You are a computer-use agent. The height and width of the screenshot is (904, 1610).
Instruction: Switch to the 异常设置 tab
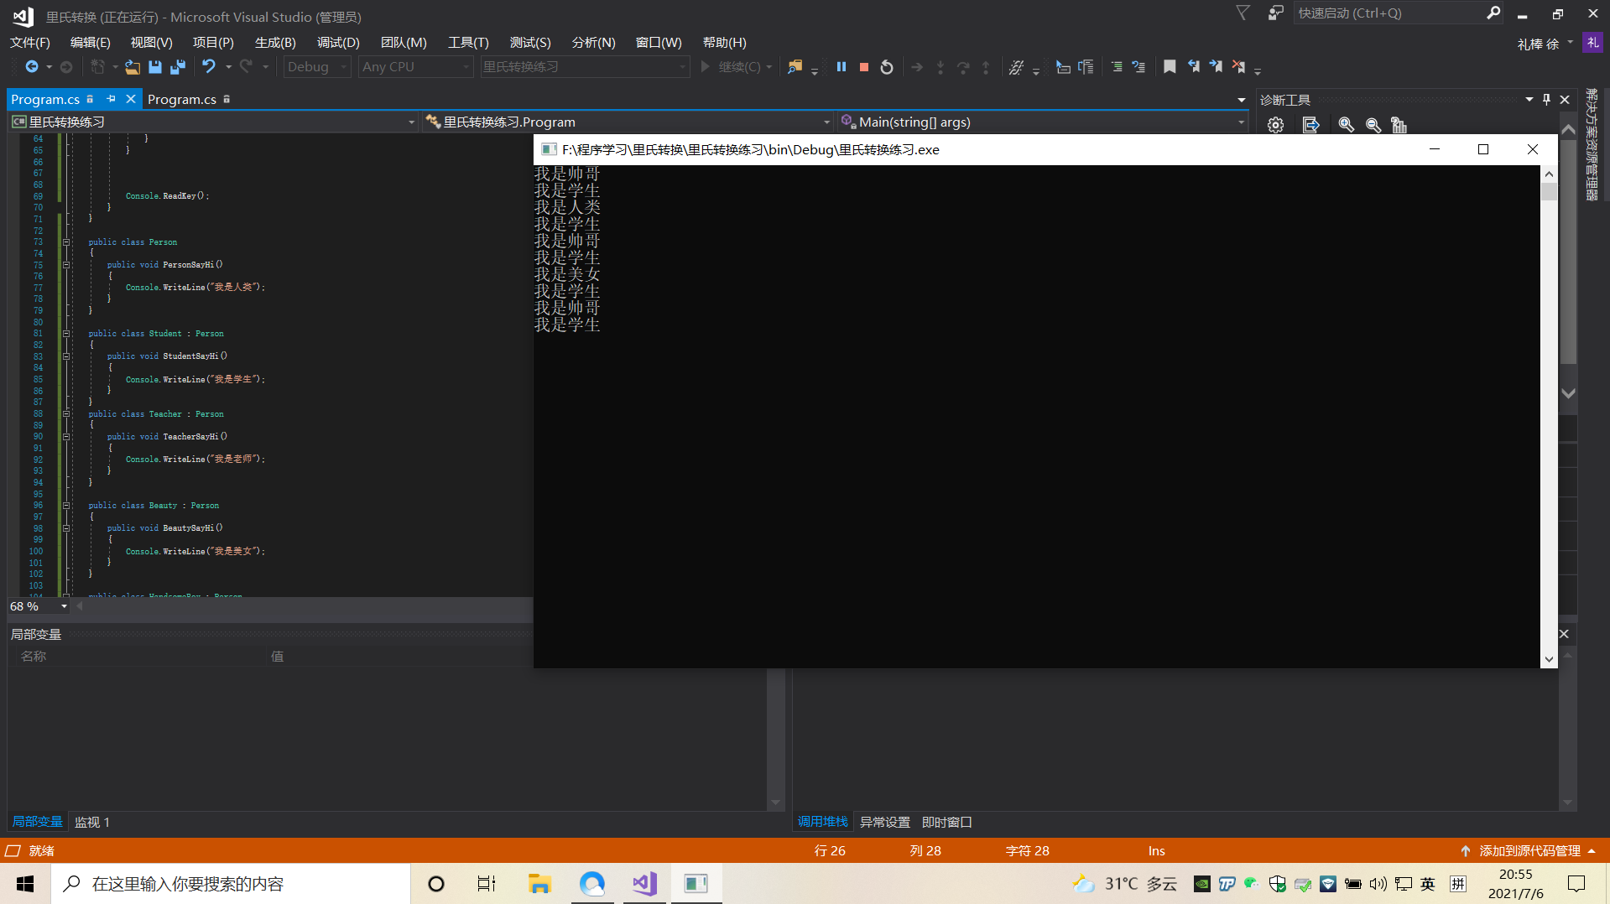tap(885, 823)
